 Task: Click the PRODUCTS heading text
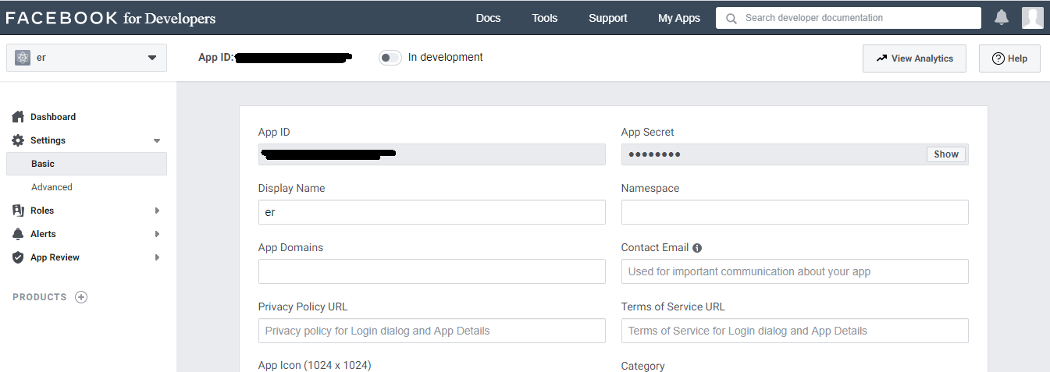40,297
